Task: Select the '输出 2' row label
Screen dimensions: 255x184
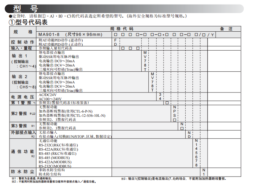Action: point(19,77)
